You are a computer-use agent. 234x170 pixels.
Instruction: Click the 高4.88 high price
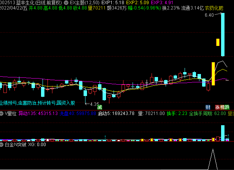50,8
